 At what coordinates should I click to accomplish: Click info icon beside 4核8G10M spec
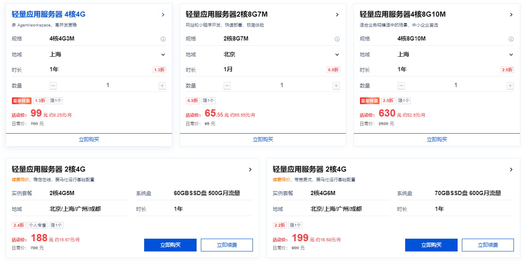pos(511,39)
